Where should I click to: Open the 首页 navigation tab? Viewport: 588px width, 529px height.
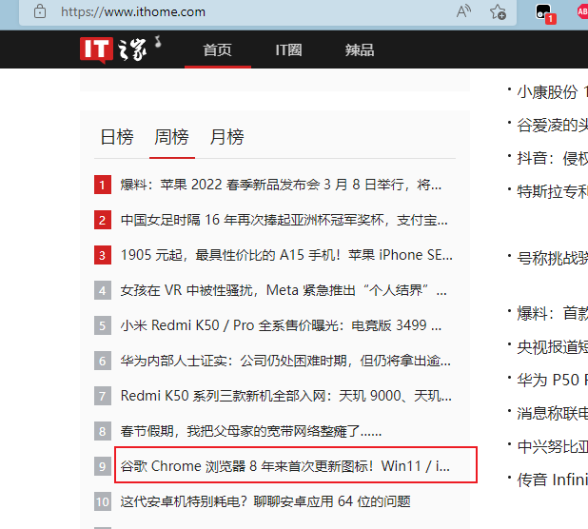coord(218,49)
